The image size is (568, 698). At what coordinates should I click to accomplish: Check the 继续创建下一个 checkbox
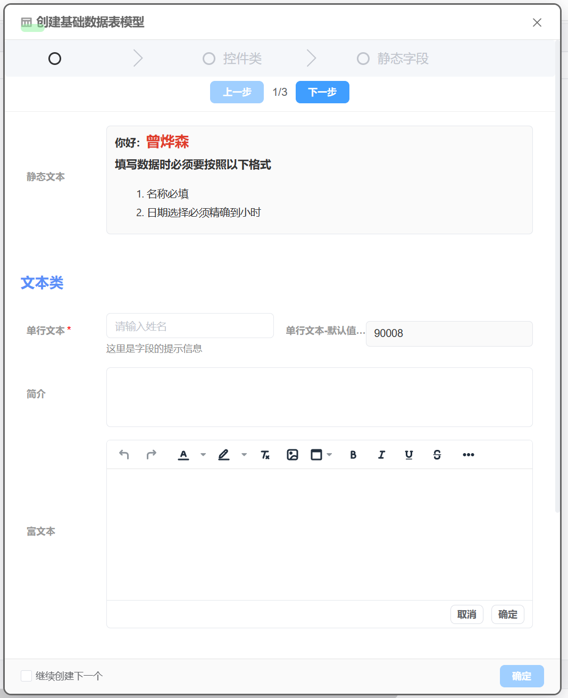[x=26, y=676]
